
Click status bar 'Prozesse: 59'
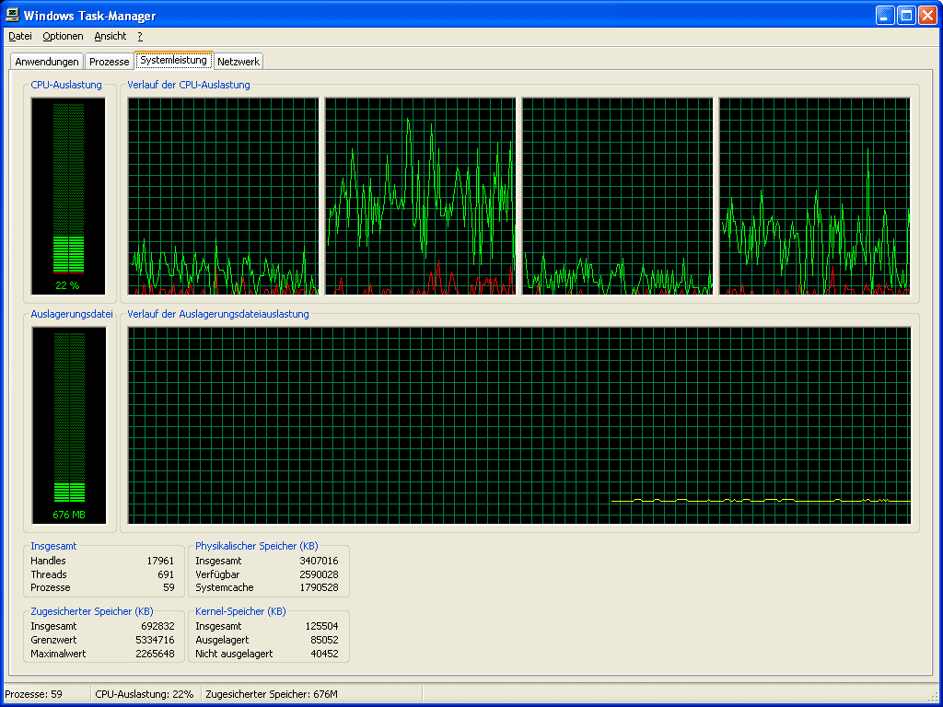click(x=34, y=694)
